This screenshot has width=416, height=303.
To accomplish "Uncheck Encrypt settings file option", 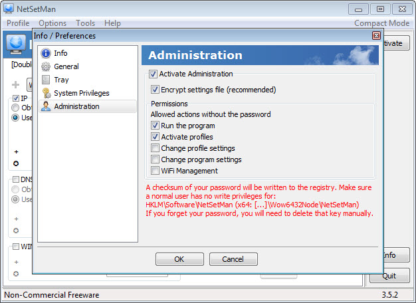I will point(155,90).
